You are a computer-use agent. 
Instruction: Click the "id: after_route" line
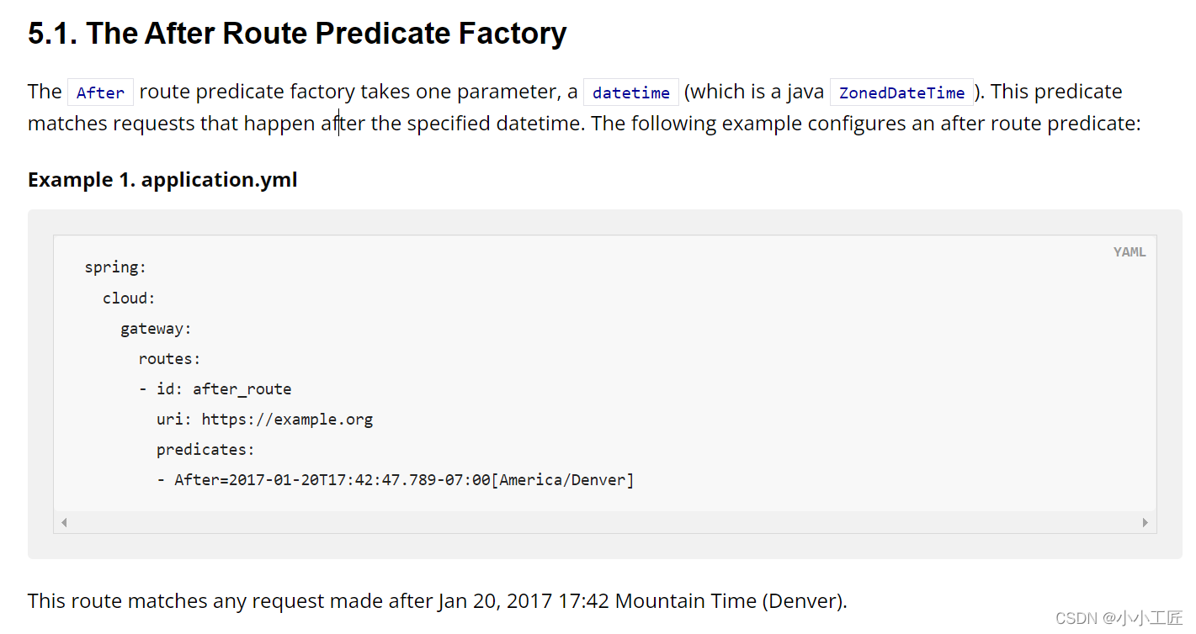click(224, 389)
